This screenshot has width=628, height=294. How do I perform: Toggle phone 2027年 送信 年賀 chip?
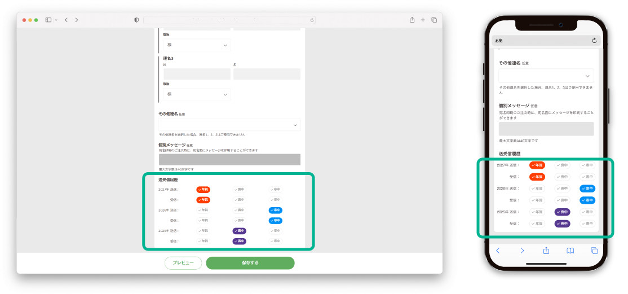[x=537, y=165]
